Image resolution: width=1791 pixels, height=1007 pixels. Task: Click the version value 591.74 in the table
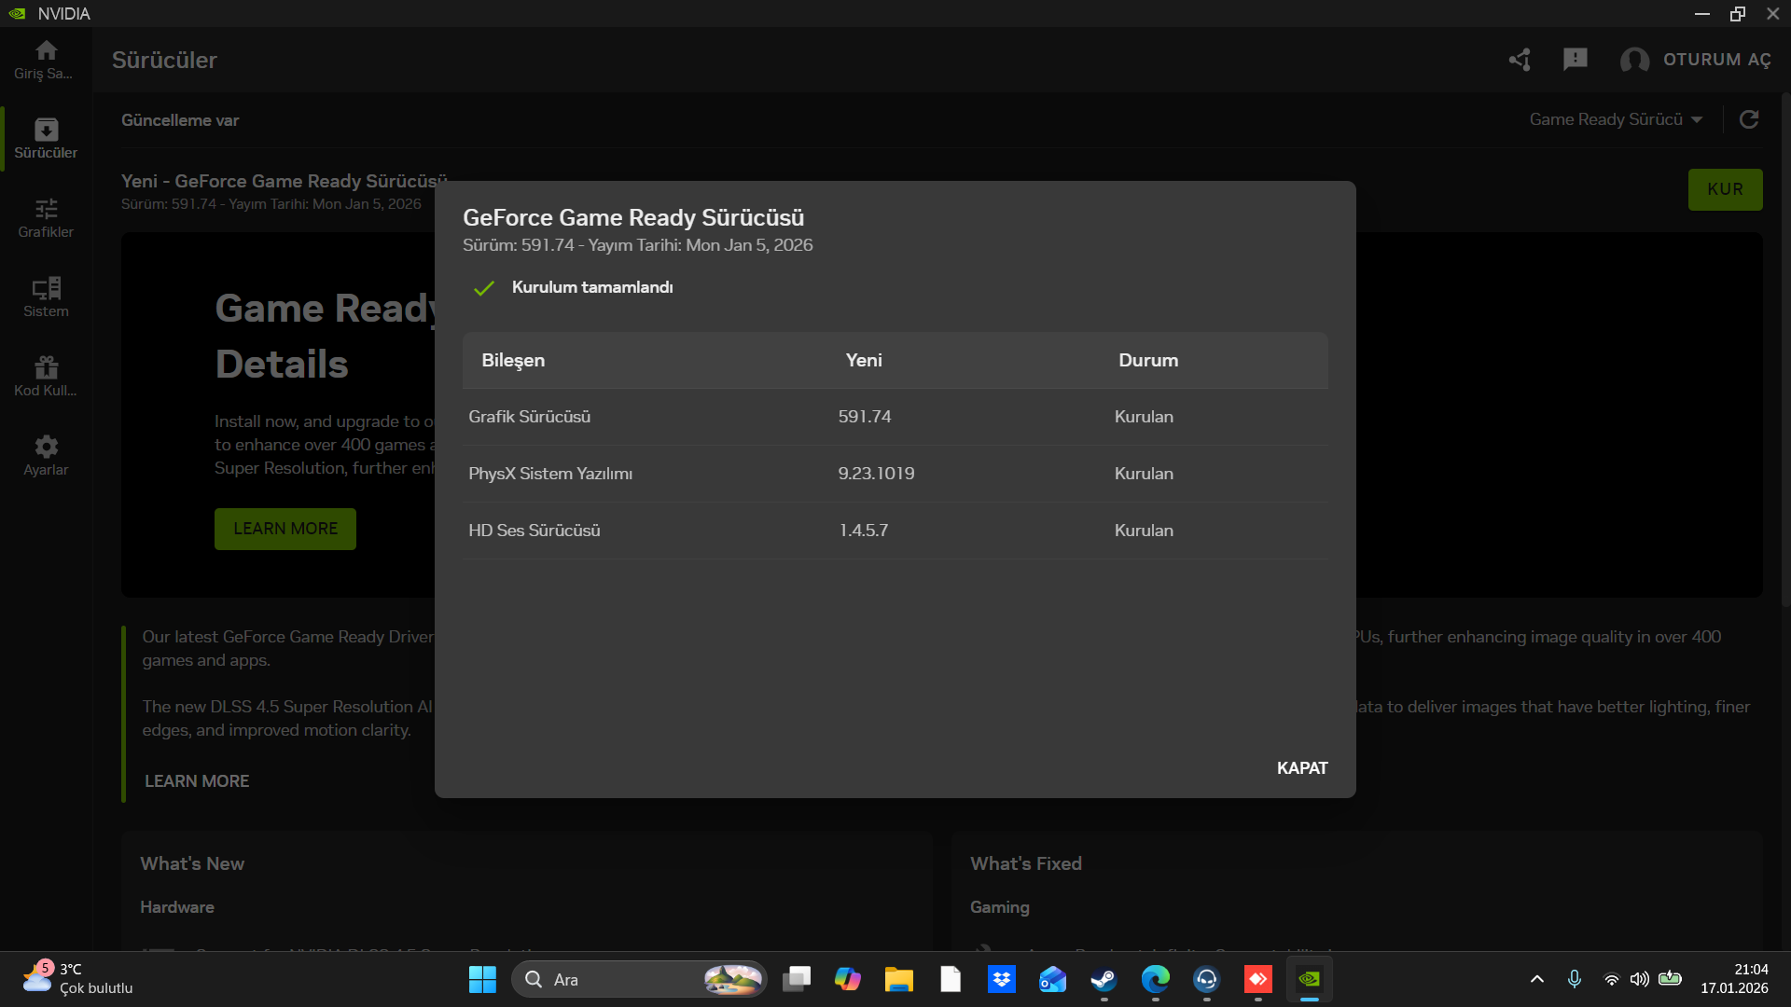click(865, 417)
